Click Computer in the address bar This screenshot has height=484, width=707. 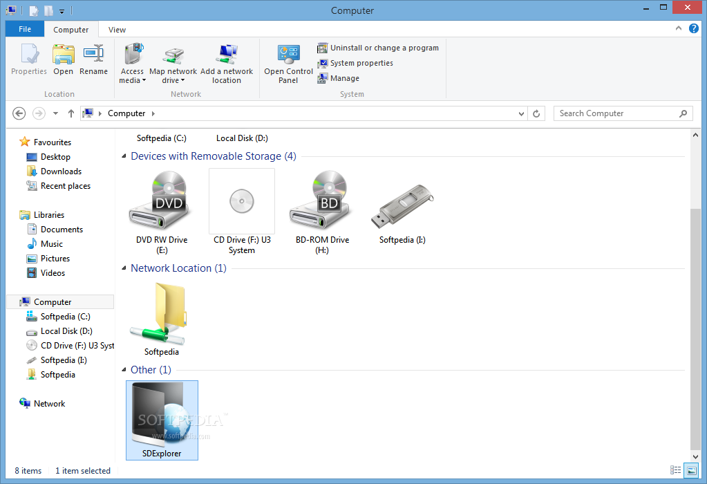(x=126, y=113)
